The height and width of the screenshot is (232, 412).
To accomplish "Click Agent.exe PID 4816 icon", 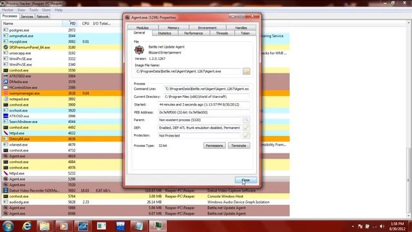I will pyautogui.click(x=6, y=156).
